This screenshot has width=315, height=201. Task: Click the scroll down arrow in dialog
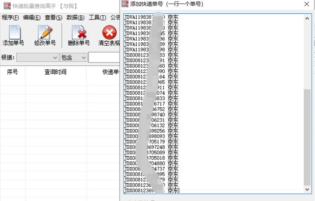307,189
